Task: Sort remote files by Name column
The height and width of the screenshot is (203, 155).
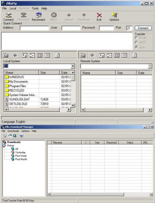Action: point(98,73)
